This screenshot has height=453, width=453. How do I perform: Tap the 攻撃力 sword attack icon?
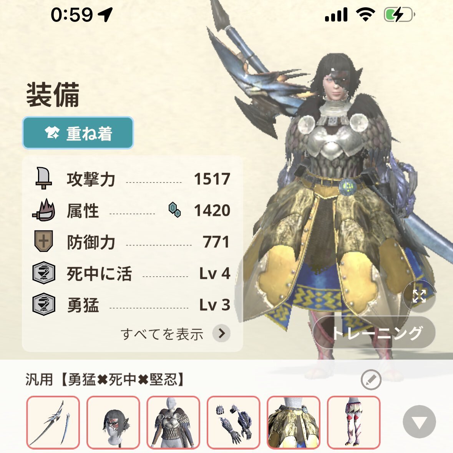coord(44,178)
